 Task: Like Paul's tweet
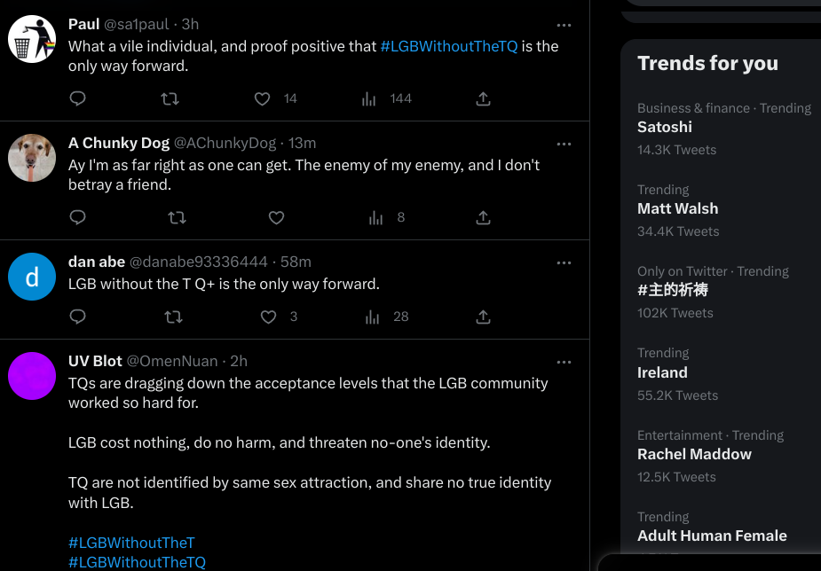coord(262,98)
